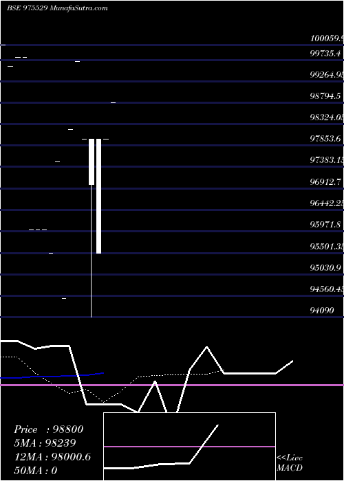Click the 94560.45 price axis label
This screenshot has width=344, height=481.
coord(327,289)
